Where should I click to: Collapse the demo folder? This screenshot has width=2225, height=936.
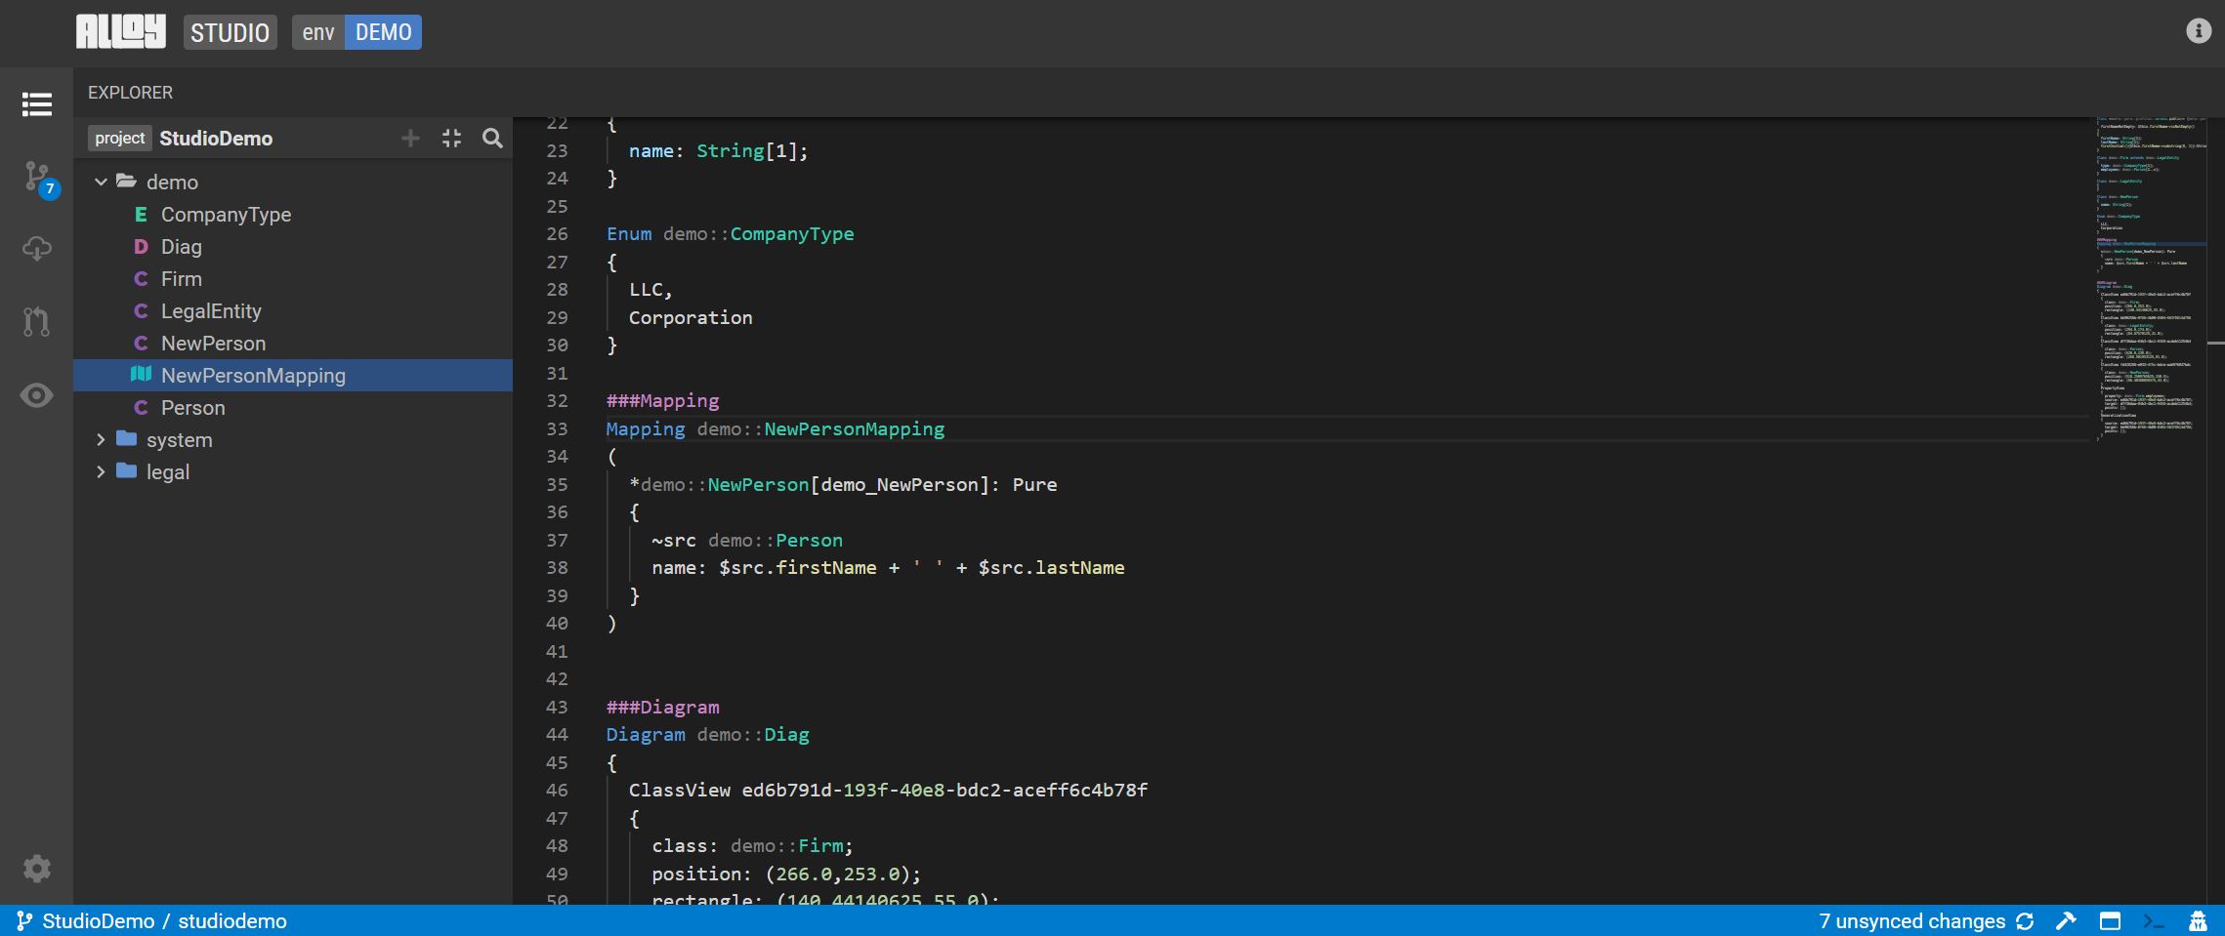tap(101, 183)
